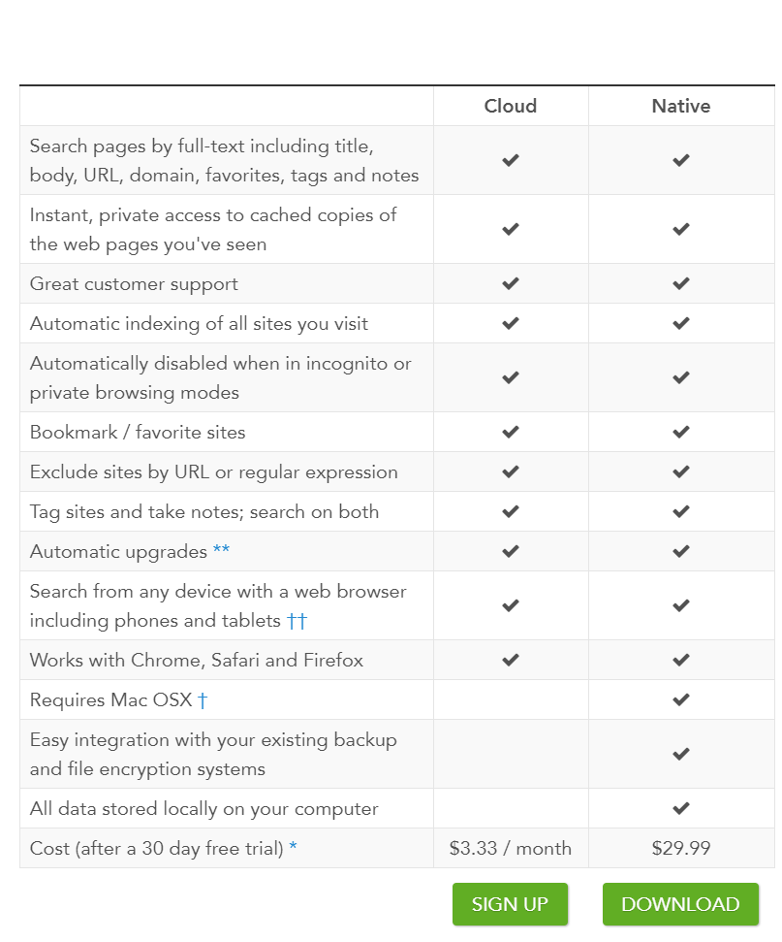Click the $3.33 / month Cloud price
782x942 pixels.
[x=511, y=849]
